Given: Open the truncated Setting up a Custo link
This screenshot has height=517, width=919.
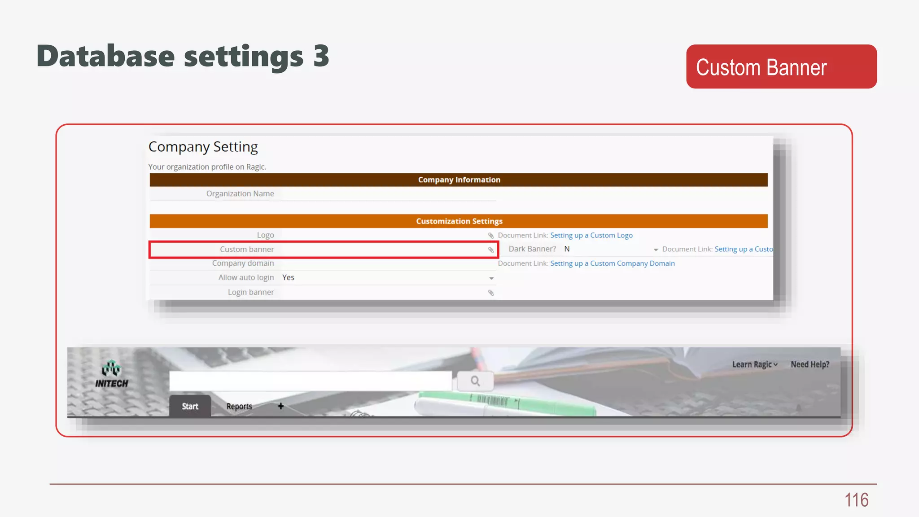Looking at the screenshot, I should (x=744, y=249).
